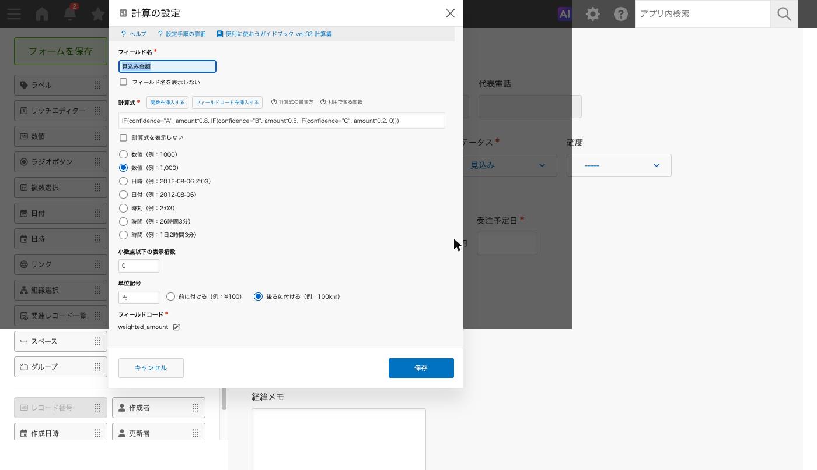This screenshot has height=470, width=817.
Task: Grab the ラベル field drag handle
Action: coord(97,85)
